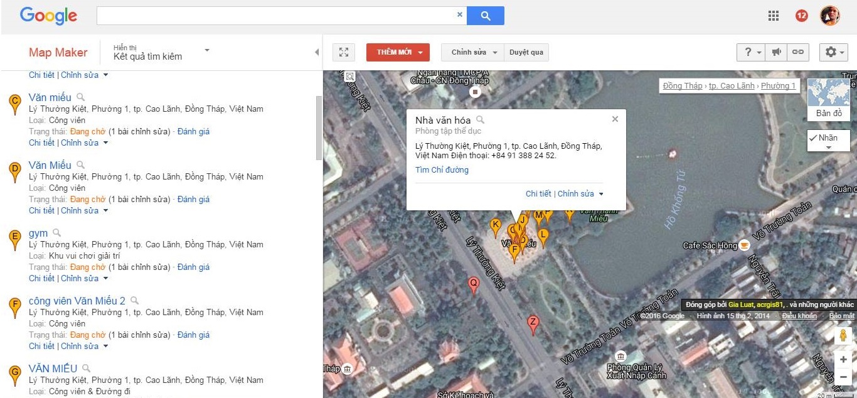The height and width of the screenshot is (398, 857).
Task: Select map marker Z
Action: coord(533,323)
